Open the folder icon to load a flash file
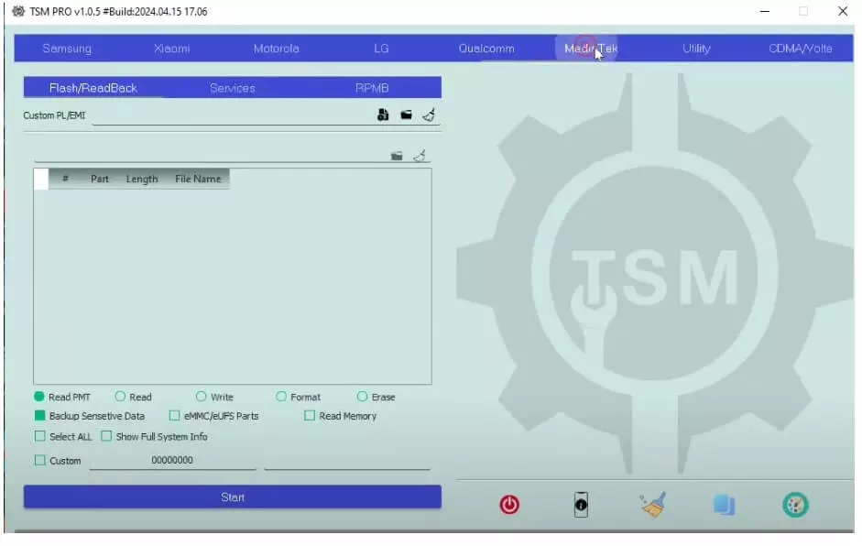 tap(396, 155)
